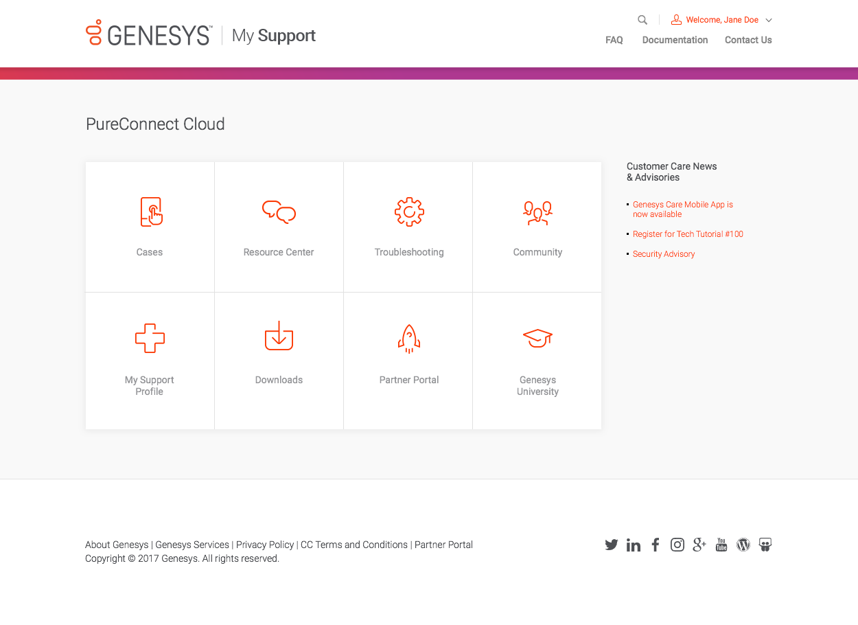
Task: Open the LinkedIn social icon
Action: (634, 545)
